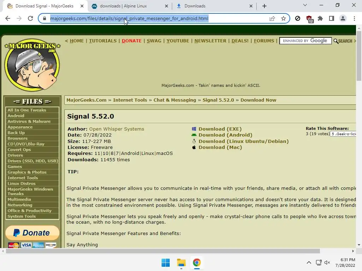Image resolution: width=362 pixels, height=271 pixels.
Task: Toggle the browser side panel
Action: pyautogui.click(x=332, y=18)
